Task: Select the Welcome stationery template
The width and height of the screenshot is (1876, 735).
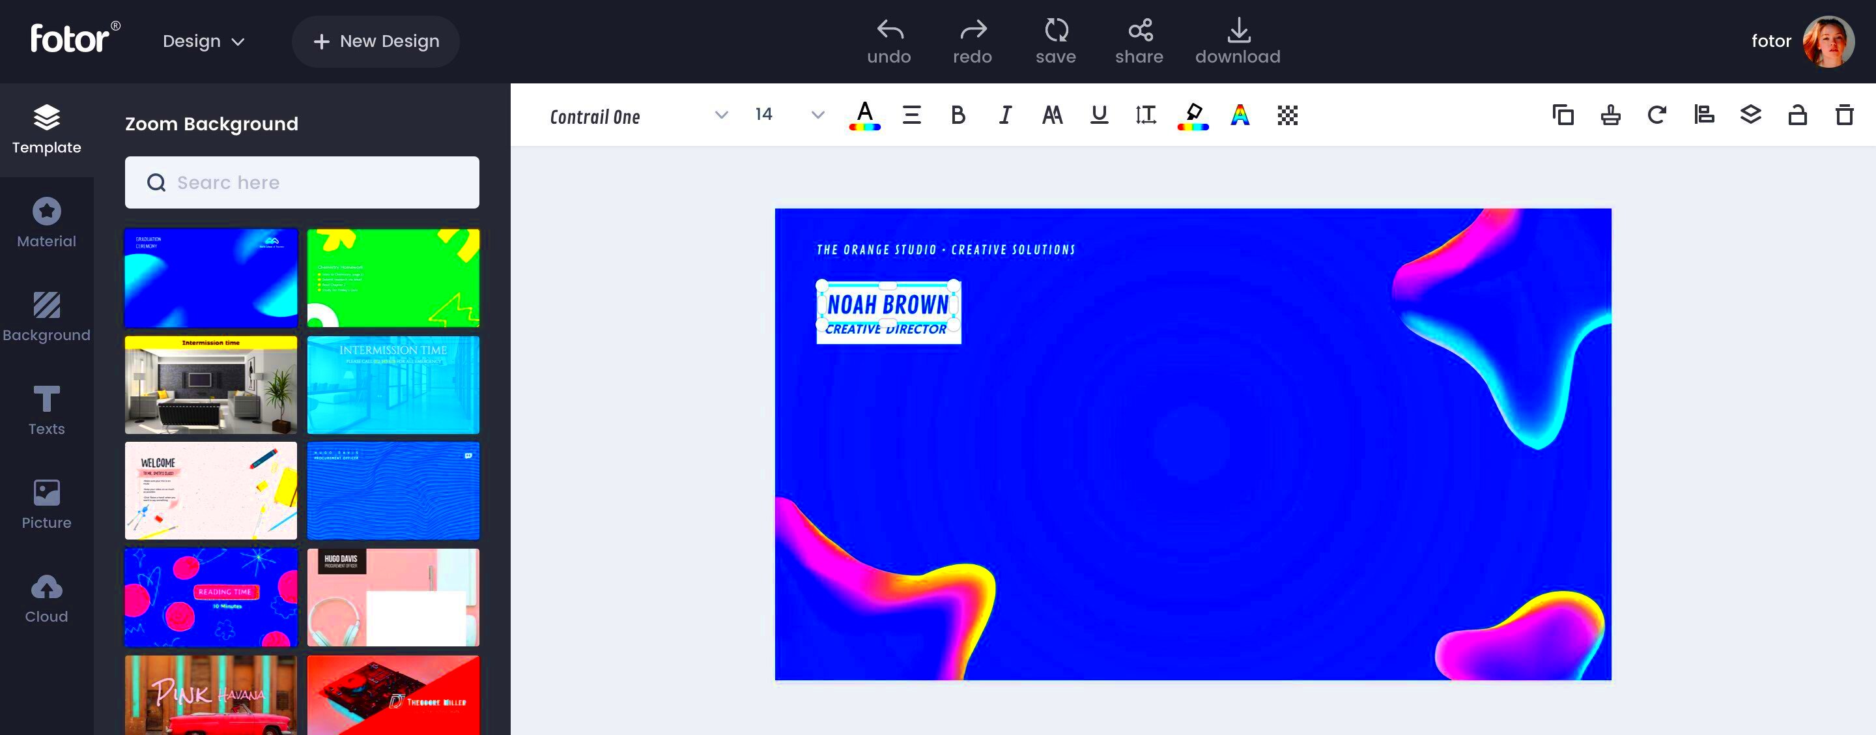Action: pyautogui.click(x=211, y=491)
